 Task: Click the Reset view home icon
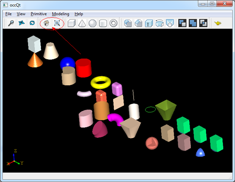(47, 23)
